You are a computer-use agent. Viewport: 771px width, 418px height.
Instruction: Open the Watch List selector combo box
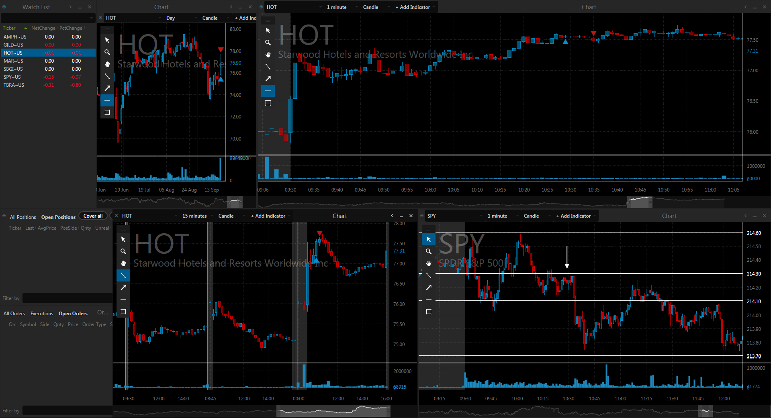(48, 18)
